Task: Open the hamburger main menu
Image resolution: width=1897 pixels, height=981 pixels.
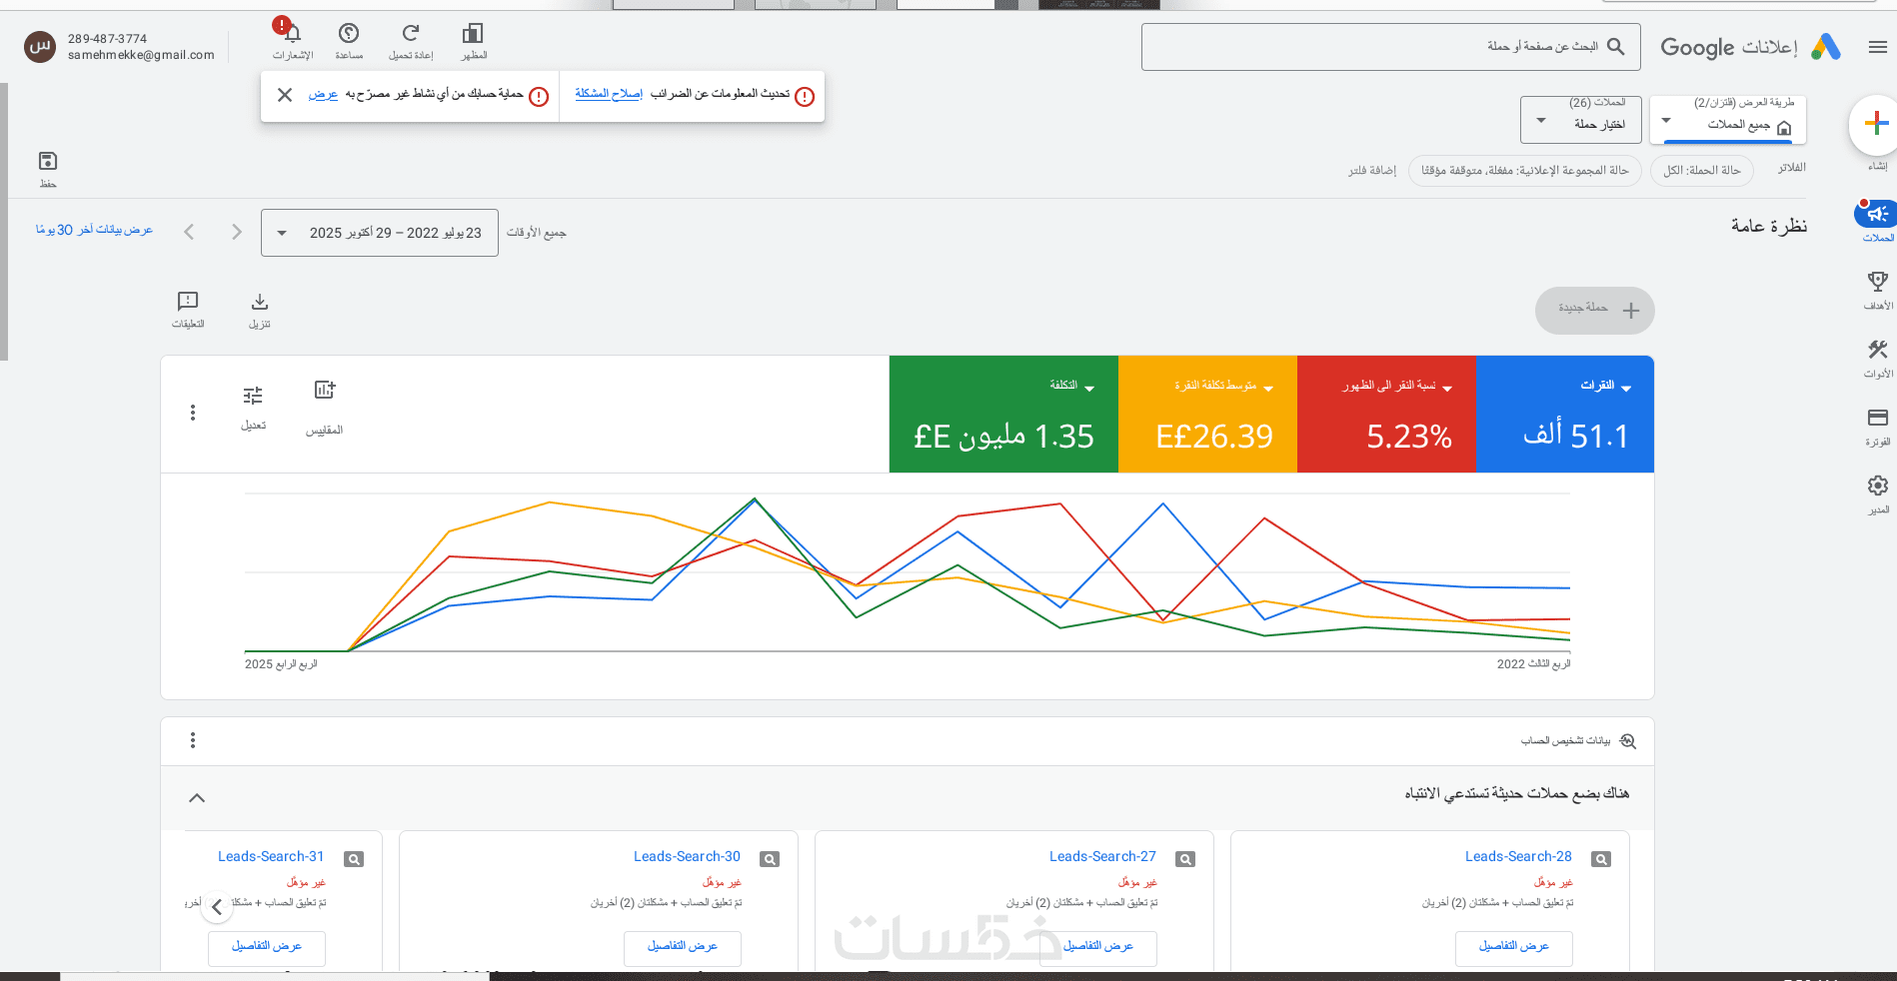Action: point(1877,47)
